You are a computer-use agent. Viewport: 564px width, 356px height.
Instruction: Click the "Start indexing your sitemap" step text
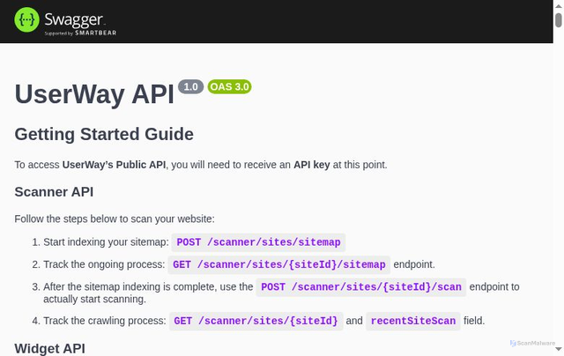(x=106, y=242)
